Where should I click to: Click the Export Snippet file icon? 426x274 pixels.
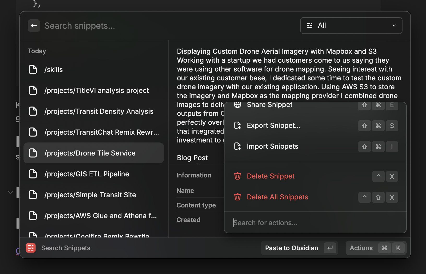click(238, 126)
